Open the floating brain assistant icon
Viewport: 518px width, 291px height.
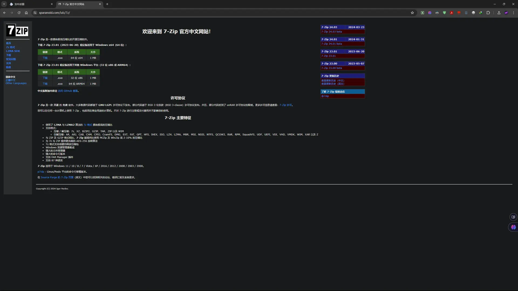pyautogui.click(x=513, y=227)
